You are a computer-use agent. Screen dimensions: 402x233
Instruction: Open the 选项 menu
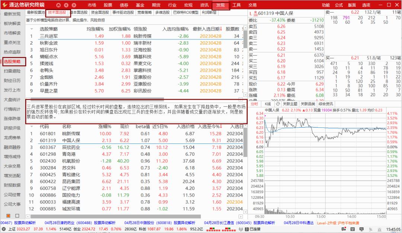(366, 5)
